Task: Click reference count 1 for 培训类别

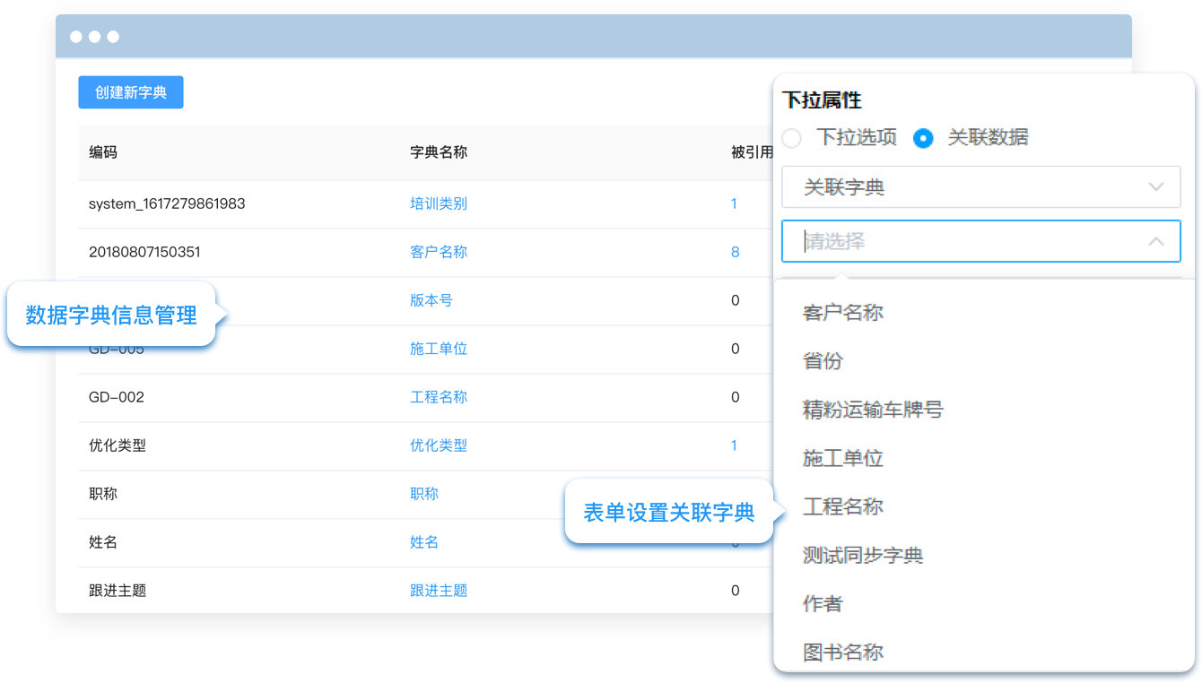Action: point(734,203)
